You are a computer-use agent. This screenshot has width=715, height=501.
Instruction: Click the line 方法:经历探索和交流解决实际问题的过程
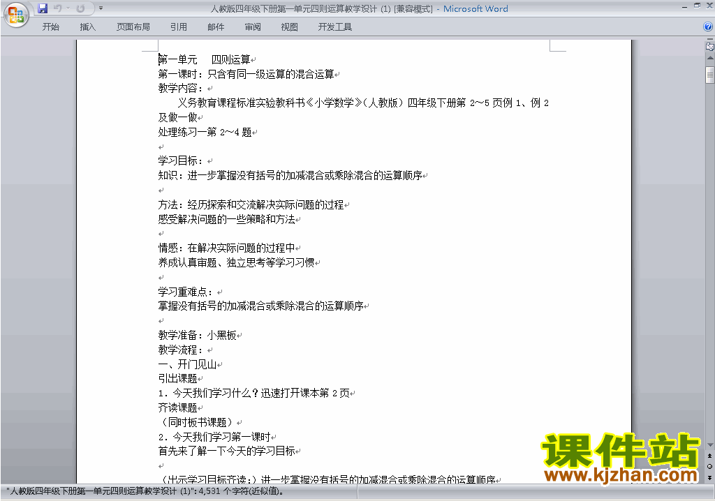click(251, 204)
